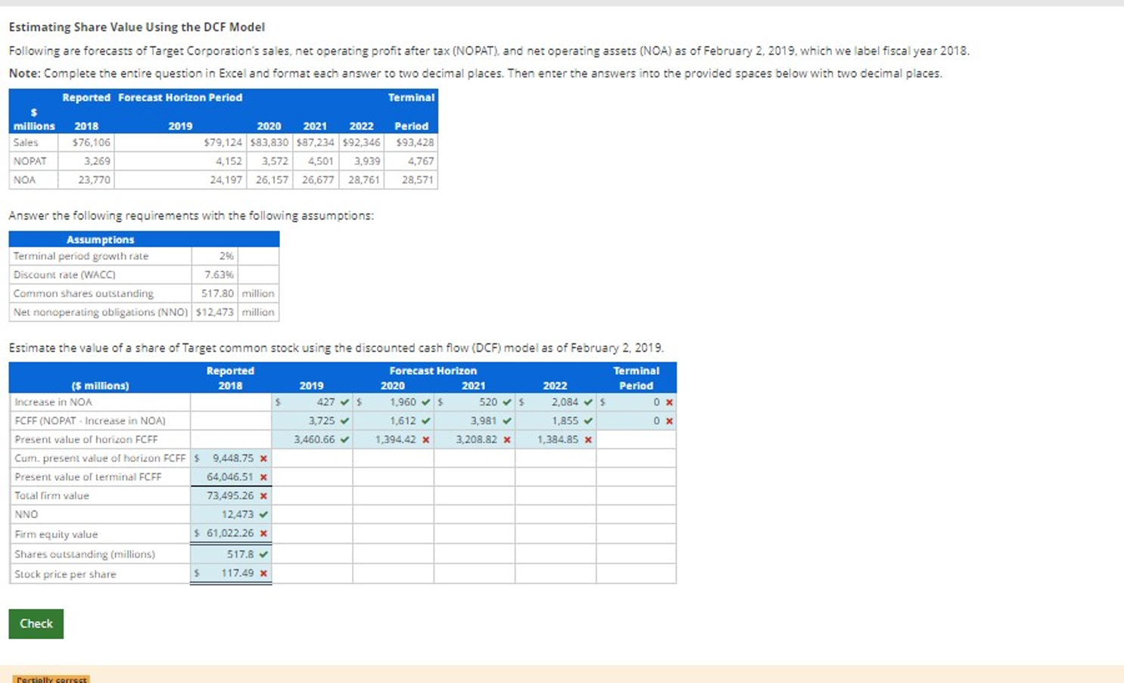Click the green checkmark beside 427 in 2019 column
Image resolution: width=1124 pixels, height=683 pixels.
click(x=345, y=402)
